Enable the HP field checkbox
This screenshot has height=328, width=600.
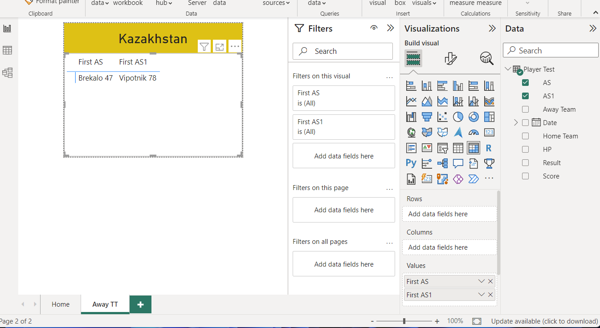point(526,150)
